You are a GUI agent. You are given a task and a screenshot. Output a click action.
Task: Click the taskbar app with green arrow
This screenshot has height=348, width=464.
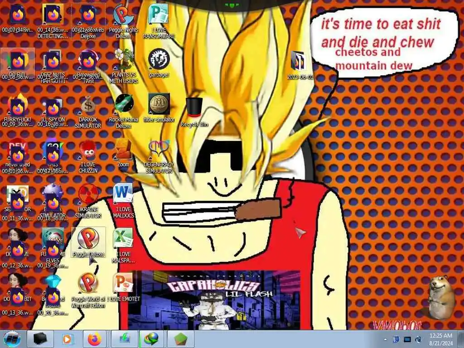pyautogui.click(x=125, y=339)
